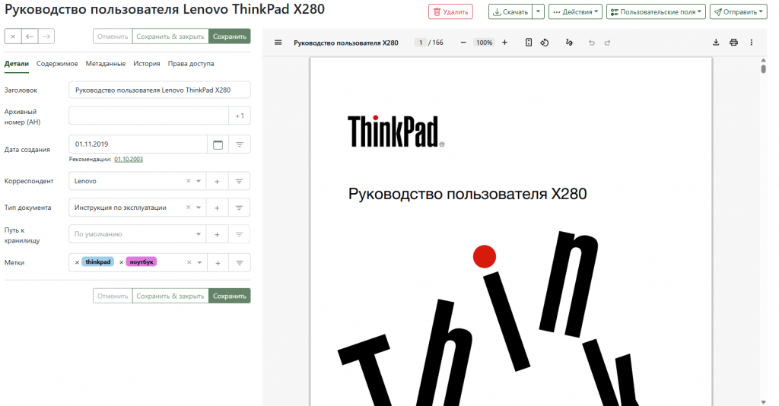Clear the Lenovo correspondent selection
The width and height of the screenshot is (779, 406).
(x=189, y=182)
